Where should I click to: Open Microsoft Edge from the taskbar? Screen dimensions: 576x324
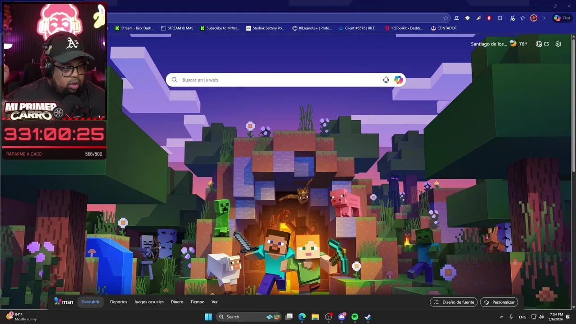click(302, 317)
